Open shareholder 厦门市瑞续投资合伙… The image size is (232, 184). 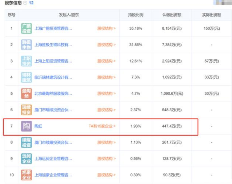click(x=53, y=110)
